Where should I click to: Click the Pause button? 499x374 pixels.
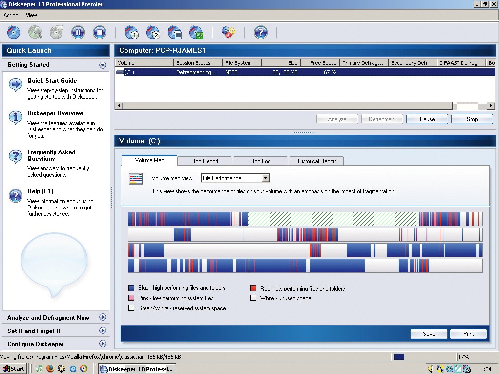click(x=427, y=119)
